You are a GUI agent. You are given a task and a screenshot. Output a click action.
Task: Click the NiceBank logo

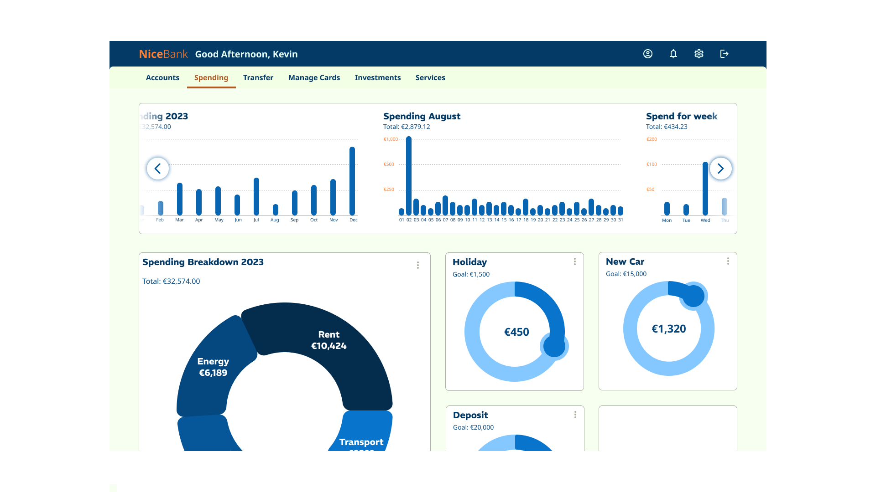[x=163, y=54]
